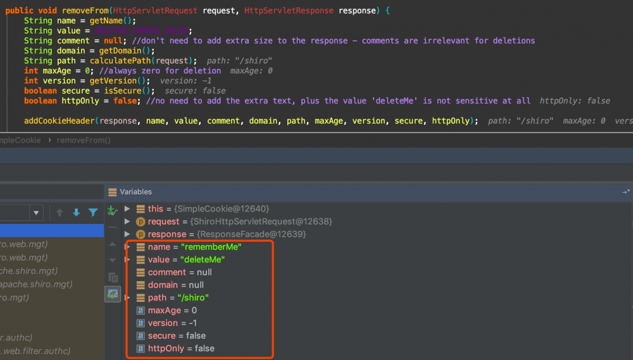Click 'addCookieHeader' method call in code
Viewport: 633px width, 360px height.
(60, 121)
